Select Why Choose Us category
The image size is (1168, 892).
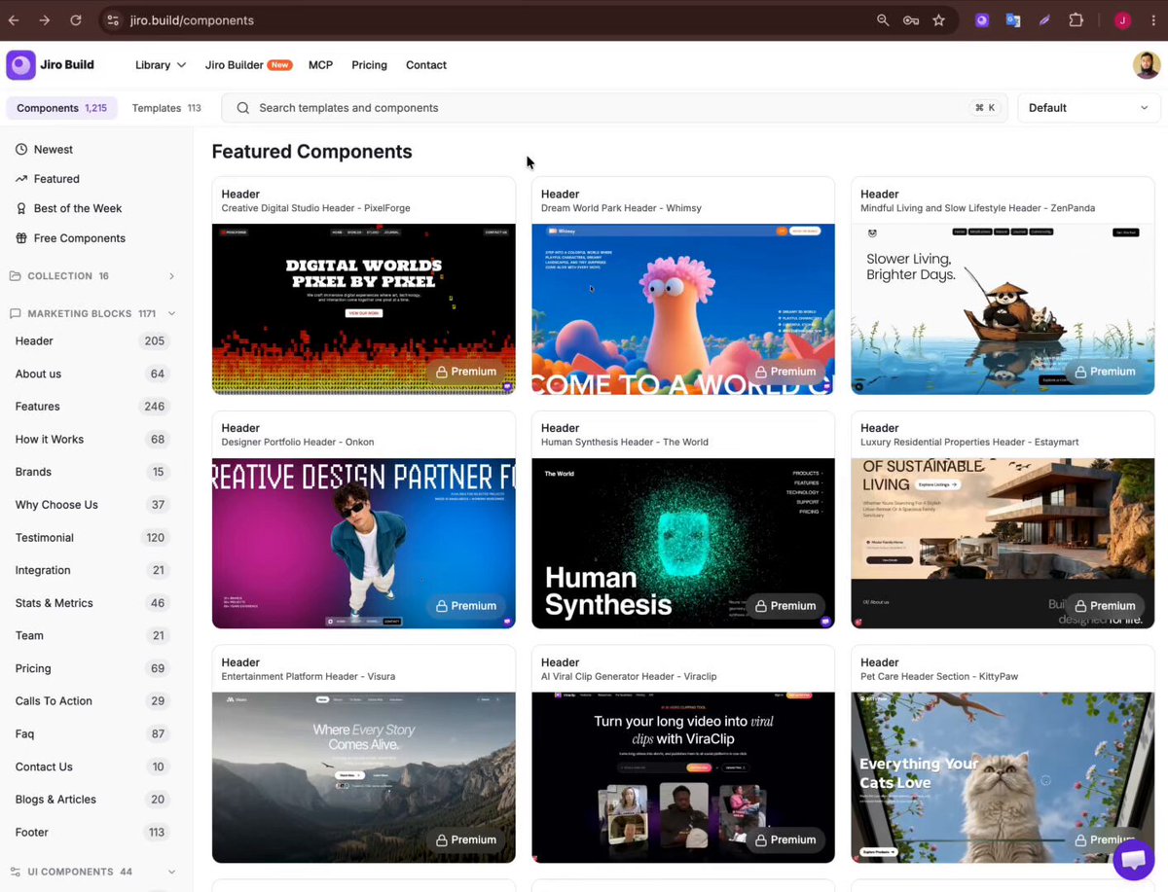click(92, 505)
